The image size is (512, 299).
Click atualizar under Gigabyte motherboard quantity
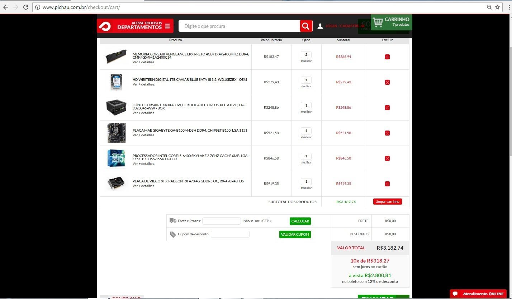point(306,137)
